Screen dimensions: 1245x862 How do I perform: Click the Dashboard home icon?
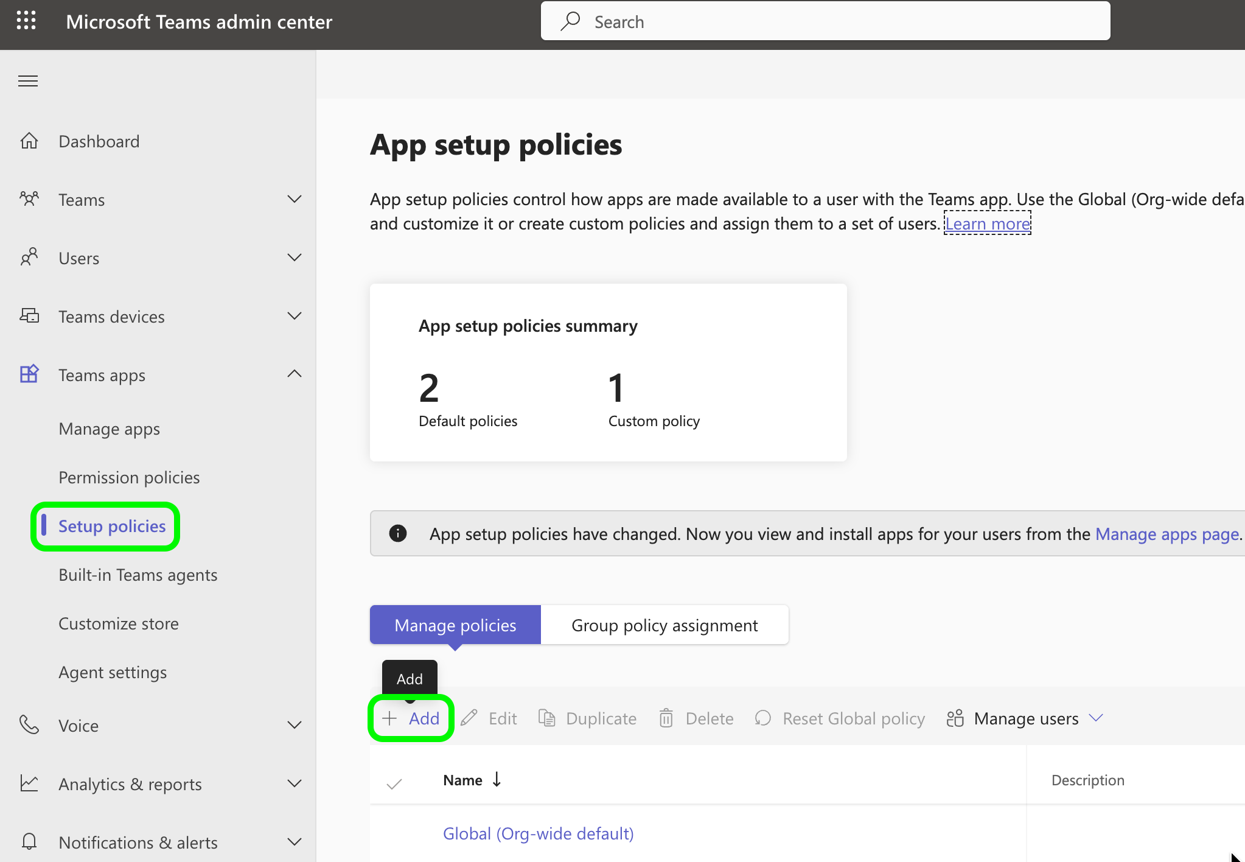coord(29,141)
